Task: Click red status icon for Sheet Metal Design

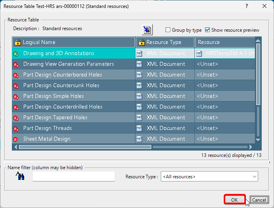Action: [15, 139]
